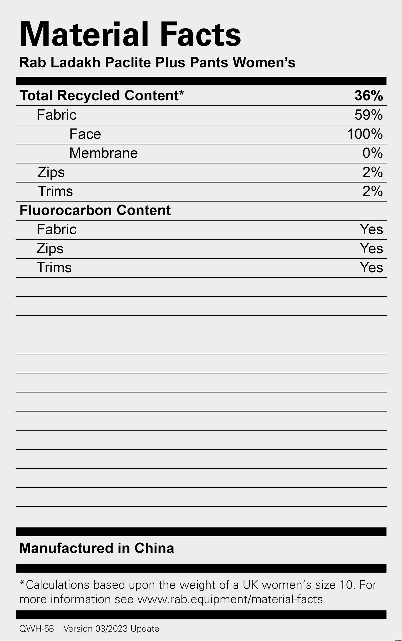Click the "Fluorocarbon Content" section heading
This screenshot has width=402, height=641.
[x=95, y=210]
